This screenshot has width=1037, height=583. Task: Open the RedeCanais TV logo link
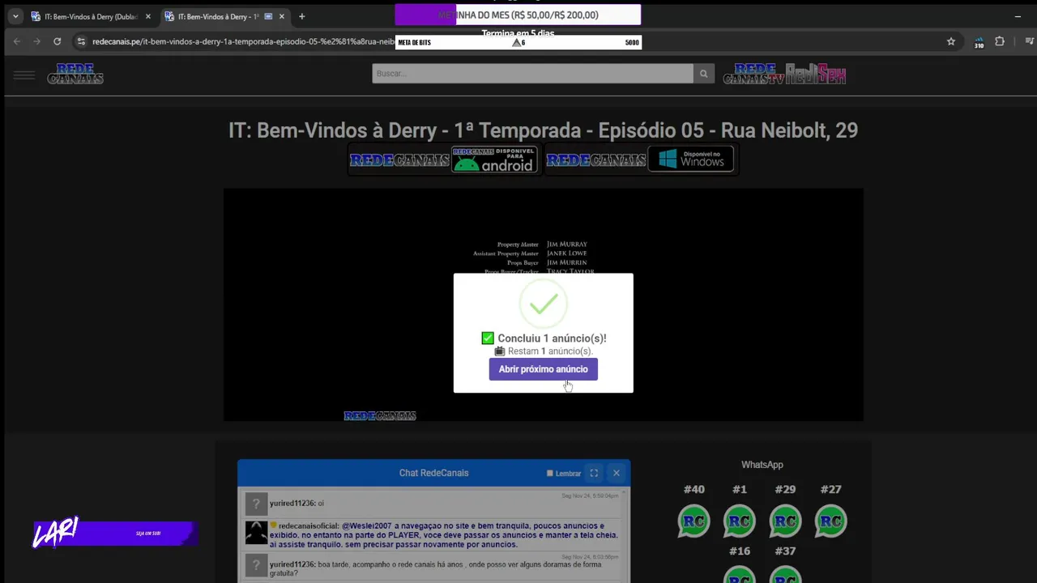pyautogui.click(x=753, y=74)
